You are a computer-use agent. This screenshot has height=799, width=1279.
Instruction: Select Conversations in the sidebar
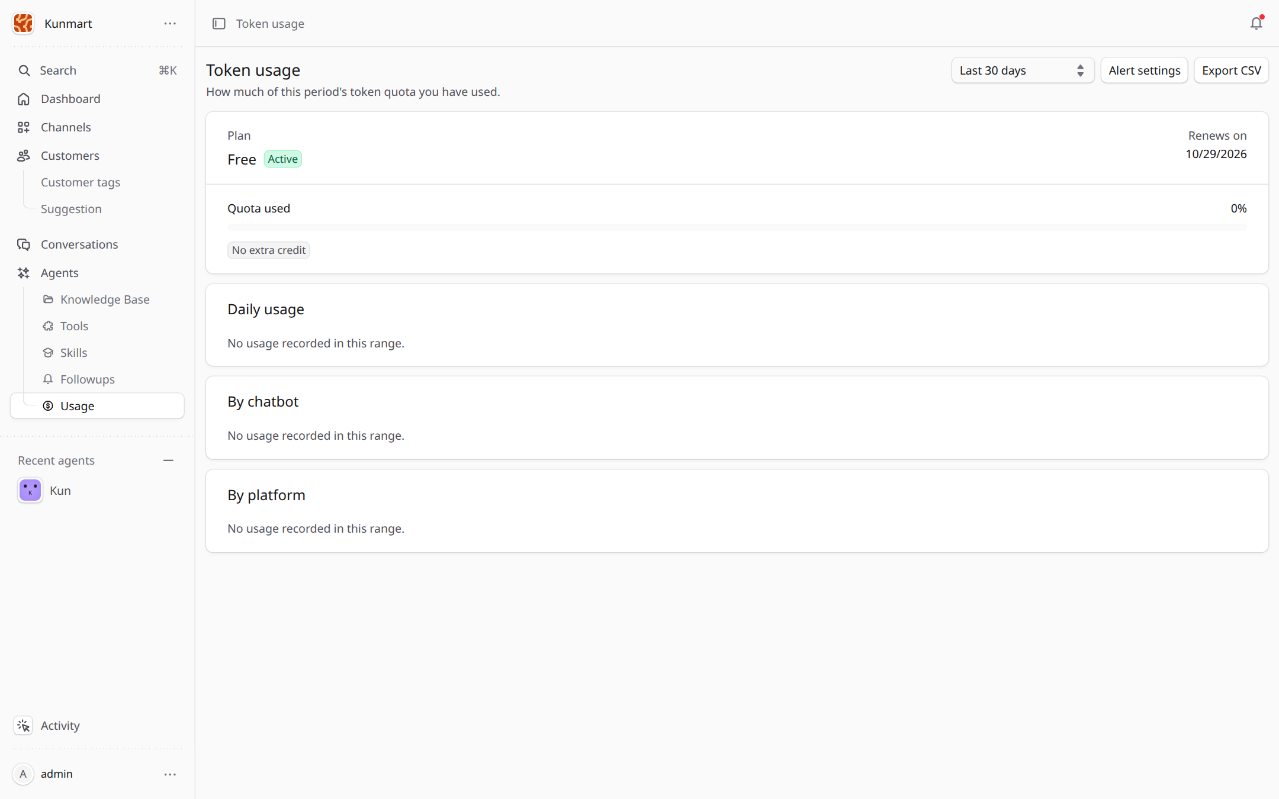click(x=98, y=244)
